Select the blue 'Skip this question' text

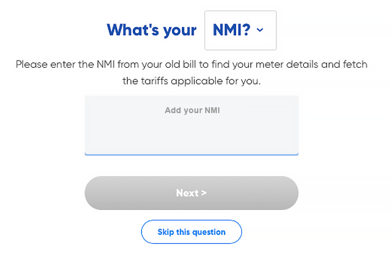click(x=192, y=232)
